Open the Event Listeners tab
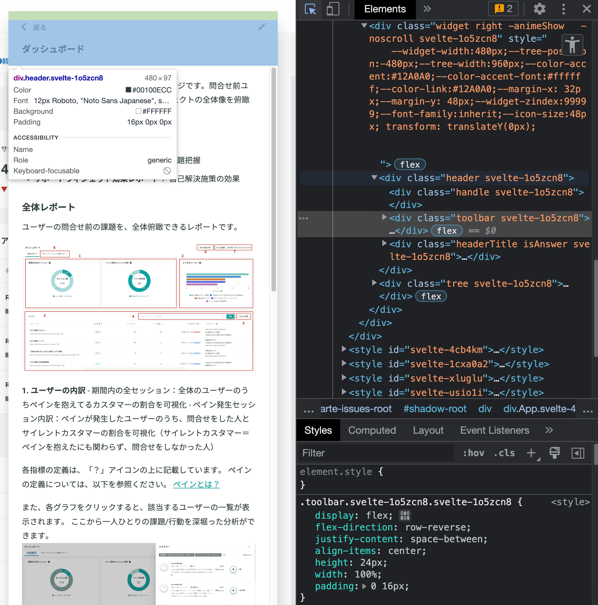This screenshot has width=598, height=605. pos(494,430)
